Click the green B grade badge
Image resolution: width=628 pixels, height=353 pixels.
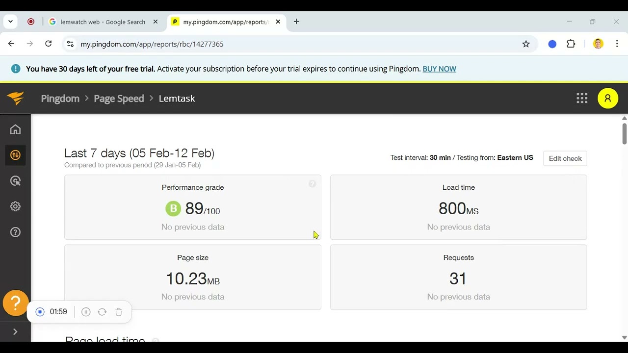[x=173, y=209]
